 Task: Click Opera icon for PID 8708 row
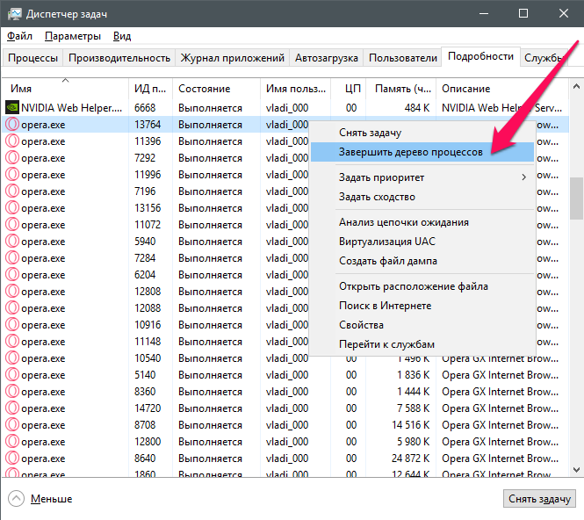12,424
